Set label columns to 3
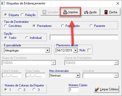The height and width of the screenshot is (96, 122). 34,90
